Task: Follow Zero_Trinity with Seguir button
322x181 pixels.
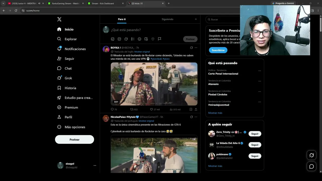Action: (x=255, y=134)
